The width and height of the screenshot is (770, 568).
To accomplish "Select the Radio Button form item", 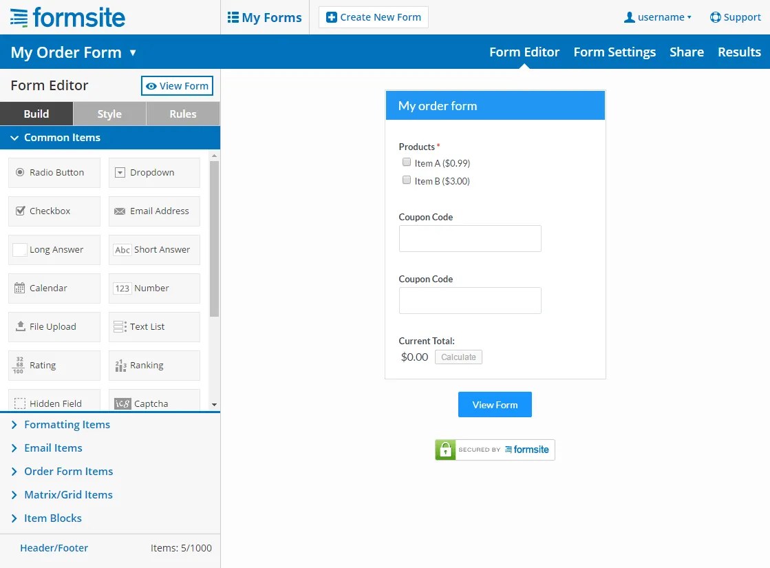I will coord(54,173).
